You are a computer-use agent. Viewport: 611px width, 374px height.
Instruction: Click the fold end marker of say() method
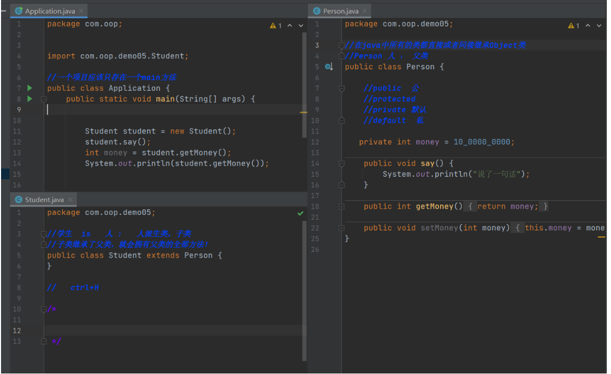(342, 185)
